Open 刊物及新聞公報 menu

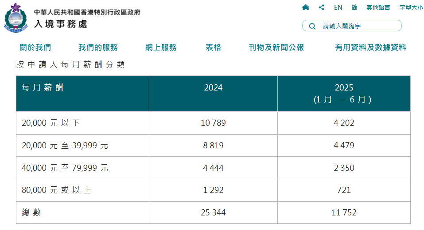[x=276, y=48]
